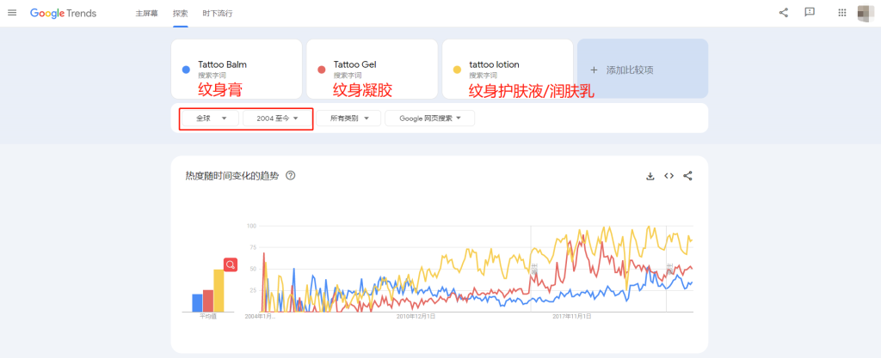Viewport: 881px width, 358px height.
Task: Open the account profile avatar
Action: (866, 13)
